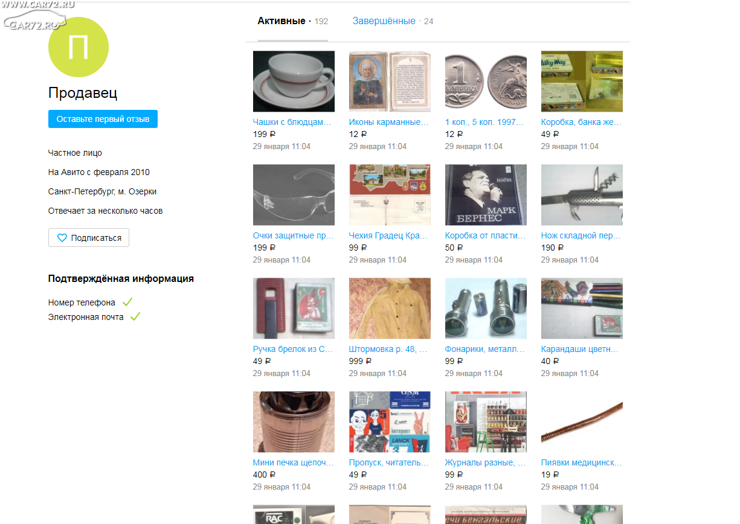
Task: Click the green seller avatar with letter П
Action: tap(79, 47)
